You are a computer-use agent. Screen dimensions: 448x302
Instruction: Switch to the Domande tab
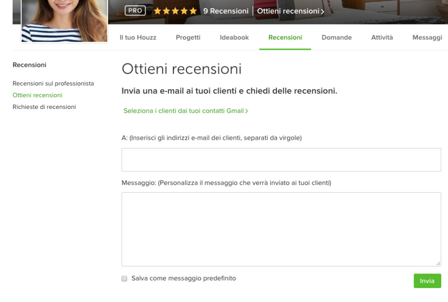[x=337, y=38]
